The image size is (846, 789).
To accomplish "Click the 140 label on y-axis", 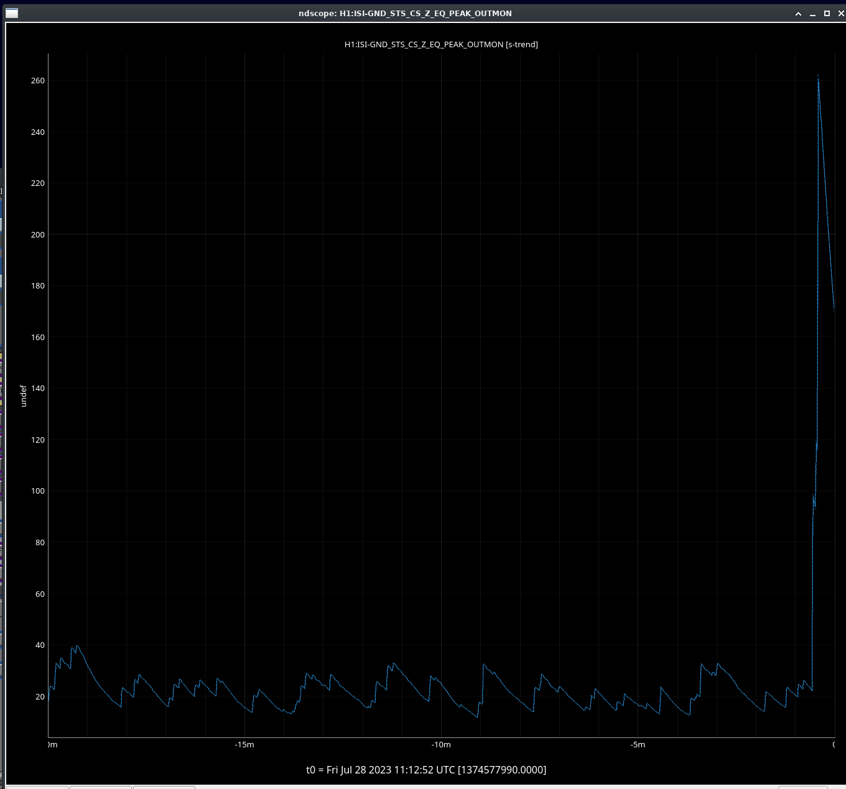I will (38, 388).
